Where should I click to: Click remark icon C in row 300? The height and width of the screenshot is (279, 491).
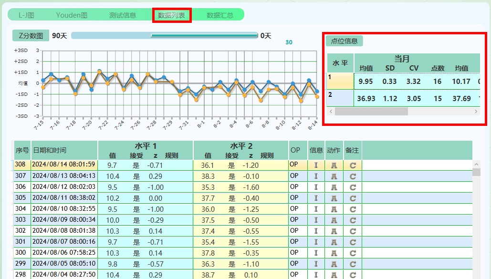pyautogui.click(x=353, y=253)
